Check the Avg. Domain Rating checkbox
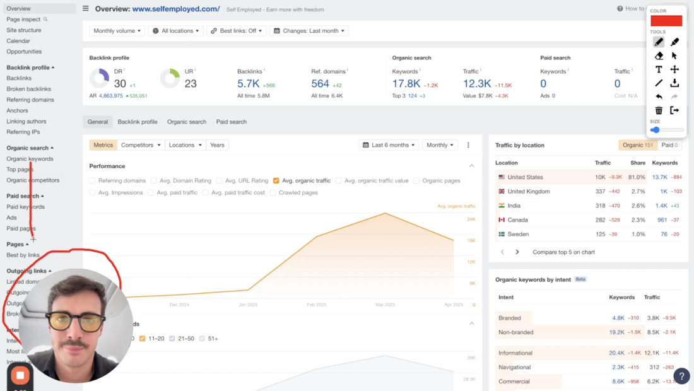The height and width of the screenshot is (391, 694). click(x=153, y=180)
